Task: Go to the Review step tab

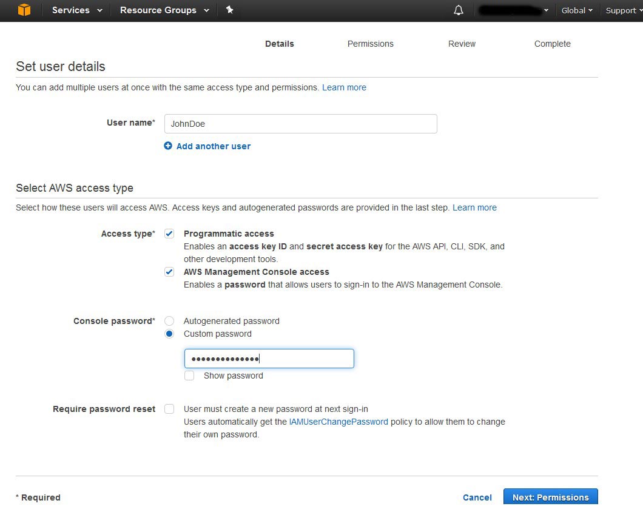Action: tap(462, 44)
